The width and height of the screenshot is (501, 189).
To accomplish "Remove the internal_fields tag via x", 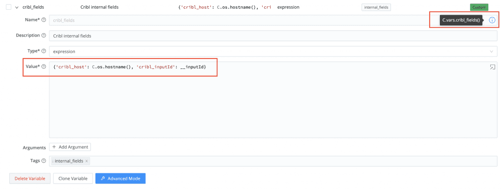I will pos(87,161).
